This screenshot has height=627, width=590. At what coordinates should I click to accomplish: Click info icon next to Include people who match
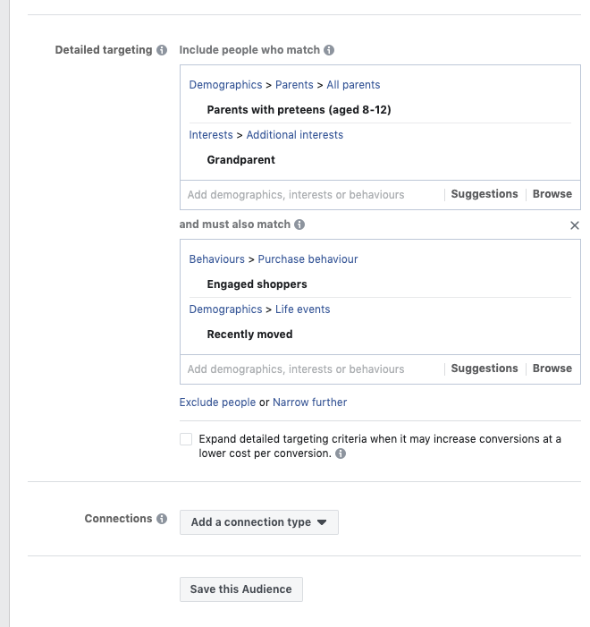[x=329, y=50]
